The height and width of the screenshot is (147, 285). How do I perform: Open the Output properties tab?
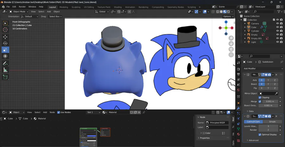[x=239, y=74]
